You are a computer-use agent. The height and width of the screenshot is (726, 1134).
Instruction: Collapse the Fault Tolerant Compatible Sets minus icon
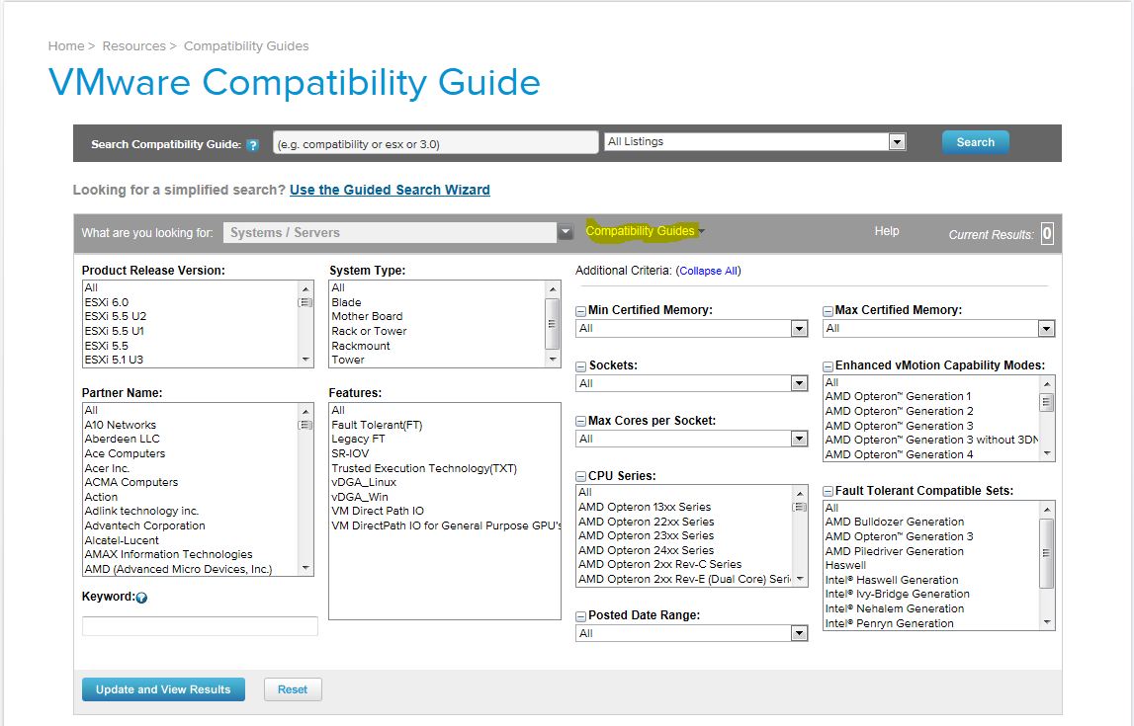coord(829,491)
